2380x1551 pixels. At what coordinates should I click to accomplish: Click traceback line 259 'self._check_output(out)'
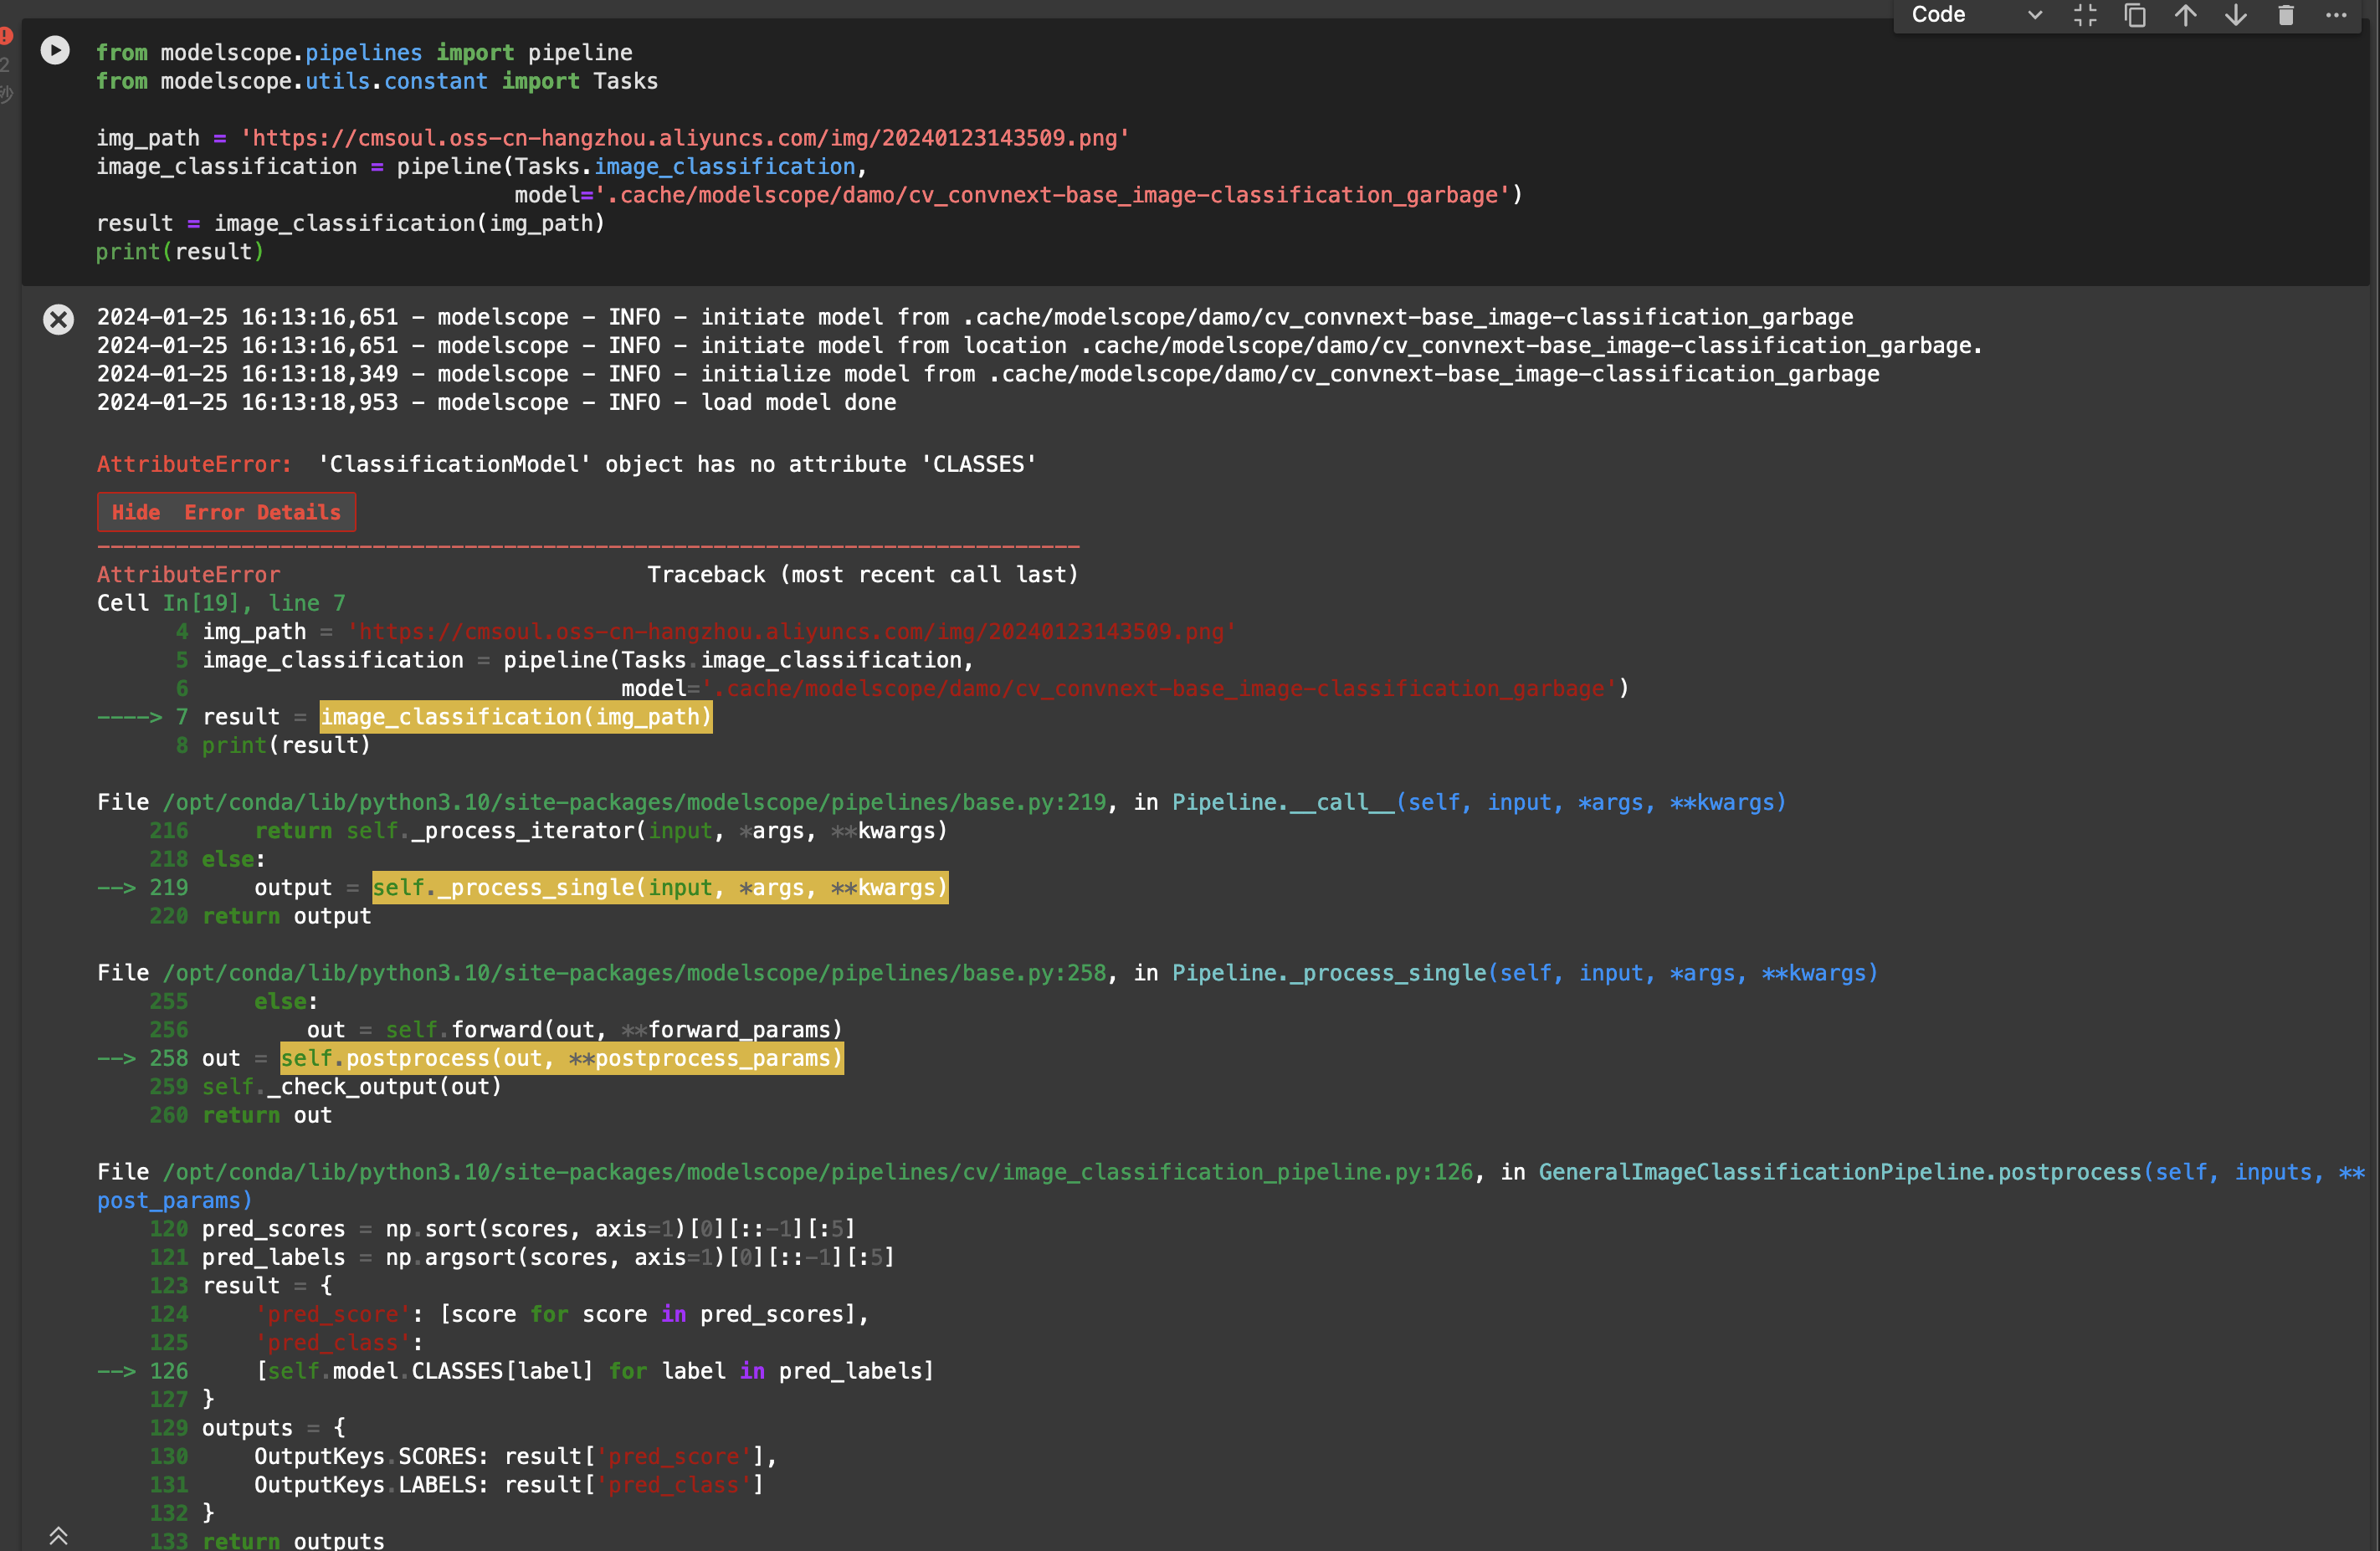click(351, 1087)
